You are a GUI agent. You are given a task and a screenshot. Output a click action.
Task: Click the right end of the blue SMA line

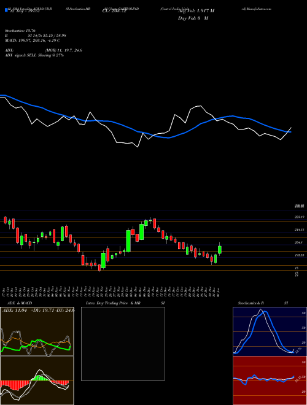290,132
